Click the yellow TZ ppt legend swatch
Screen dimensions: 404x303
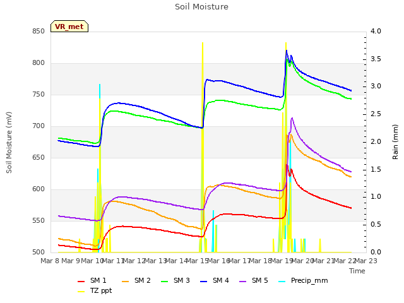tap(81, 292)
